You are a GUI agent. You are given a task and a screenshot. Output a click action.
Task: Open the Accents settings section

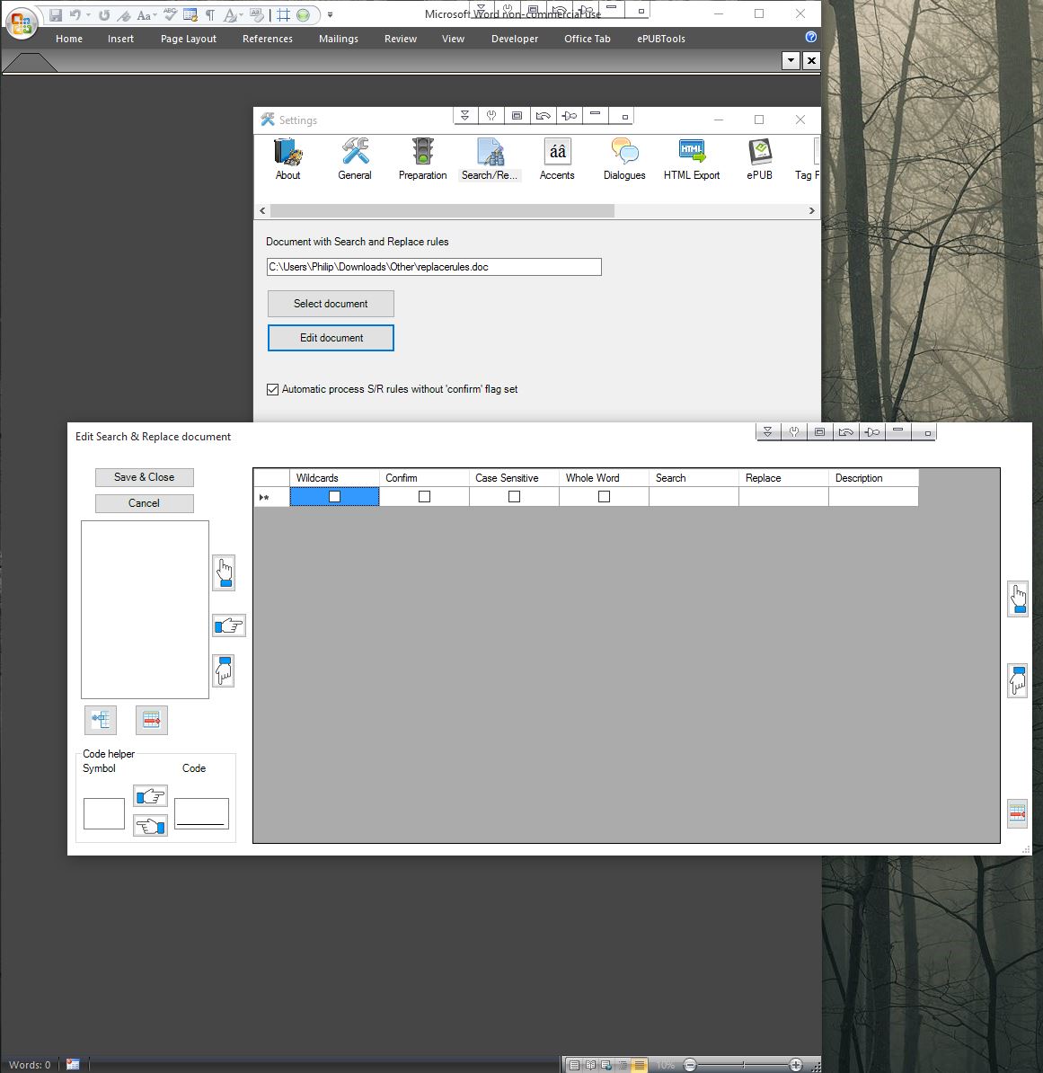(557, 159)
